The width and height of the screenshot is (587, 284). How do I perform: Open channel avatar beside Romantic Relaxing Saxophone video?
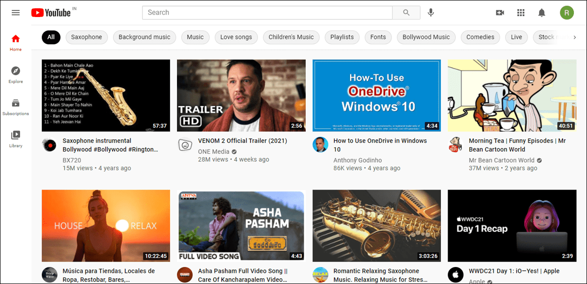pos(320,275)
